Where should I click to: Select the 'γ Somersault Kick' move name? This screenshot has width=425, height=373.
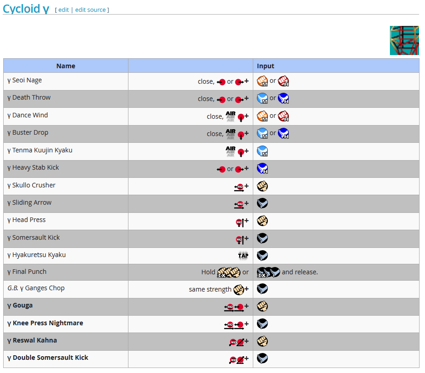click(34, 237)
